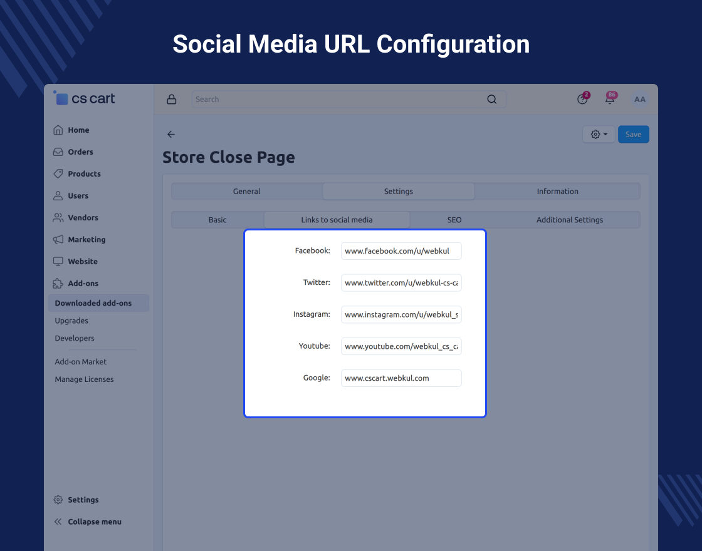
Task: Click the lock icon beside search
Action: [172, 100]
